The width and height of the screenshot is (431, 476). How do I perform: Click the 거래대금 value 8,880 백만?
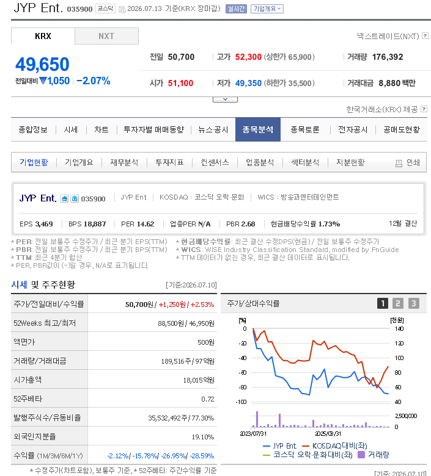point(397,83)
